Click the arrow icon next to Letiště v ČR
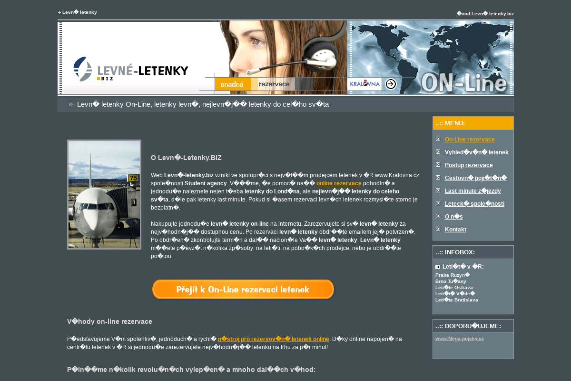The width and height of the screenshot is (571, 381). click(438, 267)
